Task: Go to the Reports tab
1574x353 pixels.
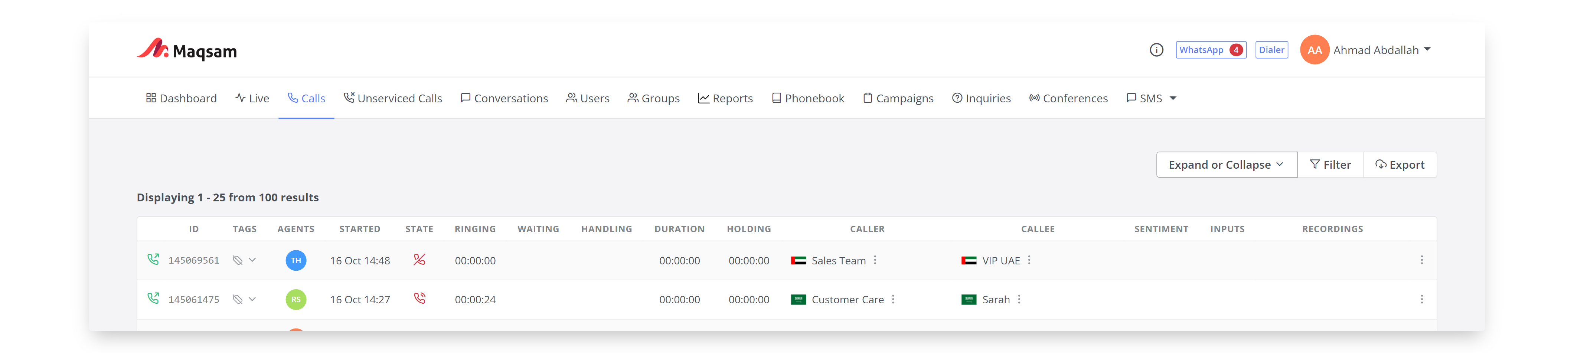Action: [725, 98]
